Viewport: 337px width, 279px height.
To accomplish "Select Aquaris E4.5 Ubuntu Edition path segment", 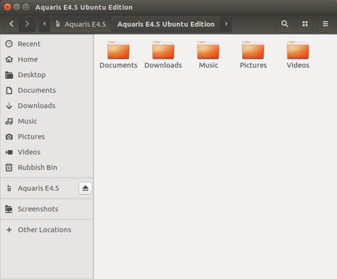I will [166, 24].
